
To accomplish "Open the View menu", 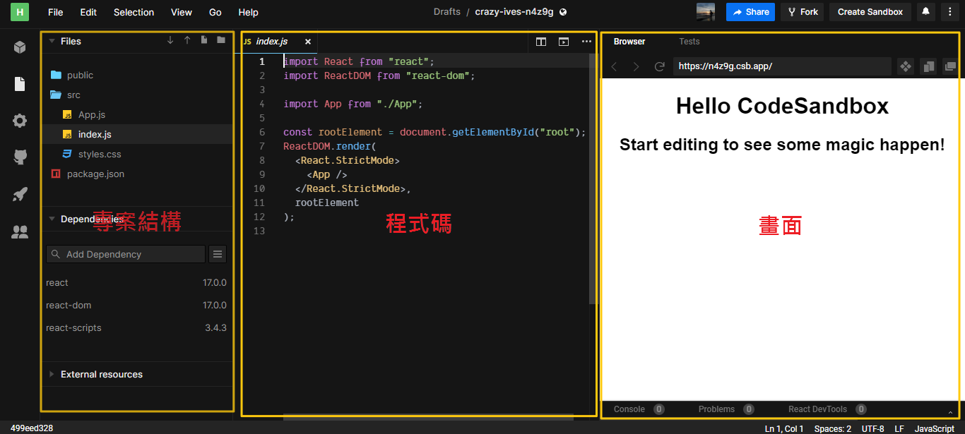I will pos(182,12).
